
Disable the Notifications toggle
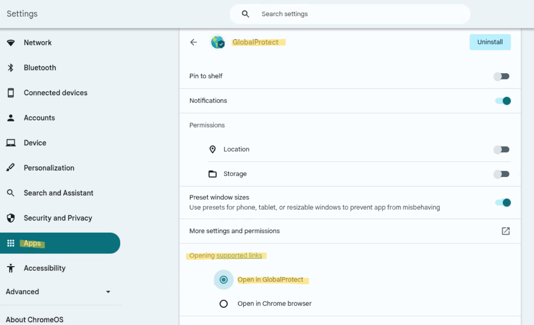pos(503,101)
